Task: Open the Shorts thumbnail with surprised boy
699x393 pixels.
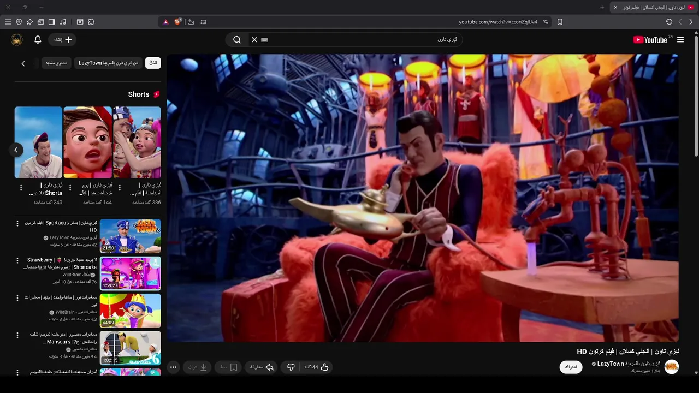Action: [87, 142]
